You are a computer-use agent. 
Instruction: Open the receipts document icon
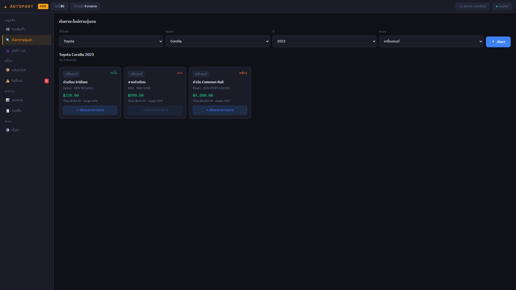(x=8, y=111)
